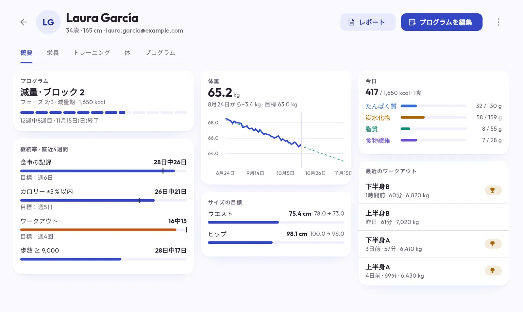Image resolution: width=523 pixels, height=312 pixels.
Task: Open the レポート button
Action: (368, 22)
